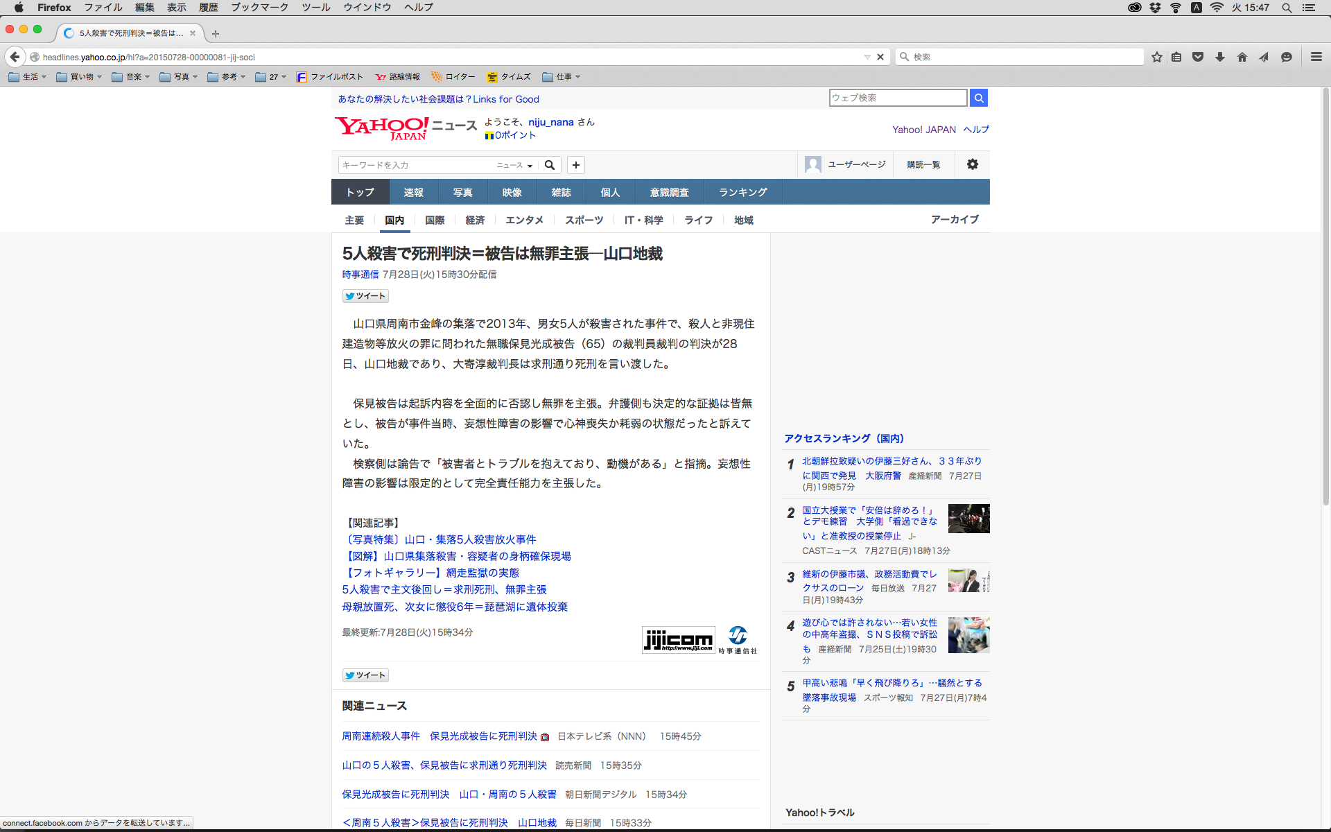Switch to the ランキング tab

742,192
